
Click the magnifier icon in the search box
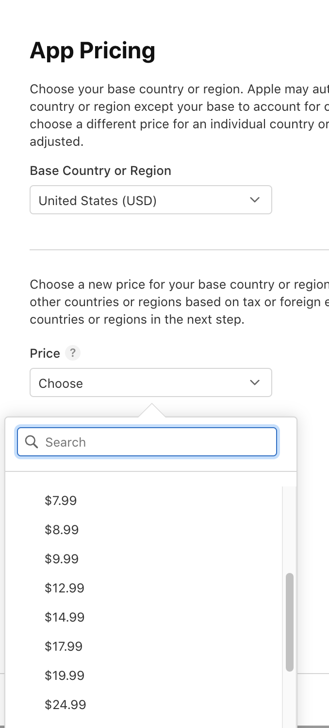tap(32, 442)
